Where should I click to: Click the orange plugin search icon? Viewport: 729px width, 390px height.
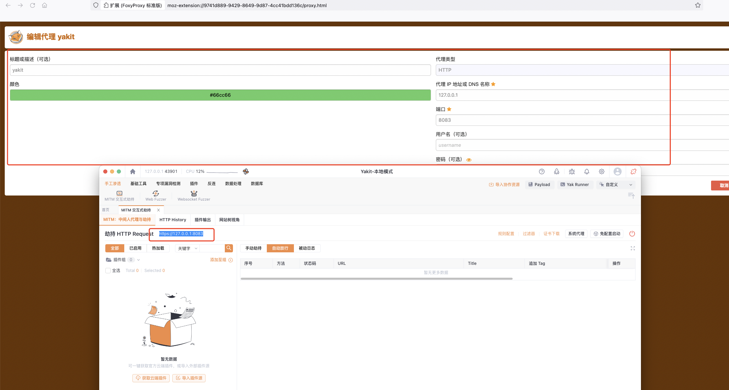coord(229,248)
